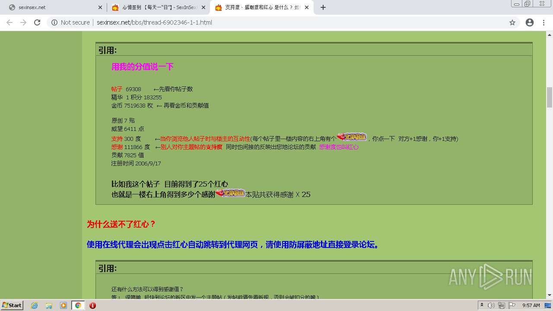Switch to the sexinsex.net tab
This screenshot has height=311, width=553.
[x=54, y=7]
